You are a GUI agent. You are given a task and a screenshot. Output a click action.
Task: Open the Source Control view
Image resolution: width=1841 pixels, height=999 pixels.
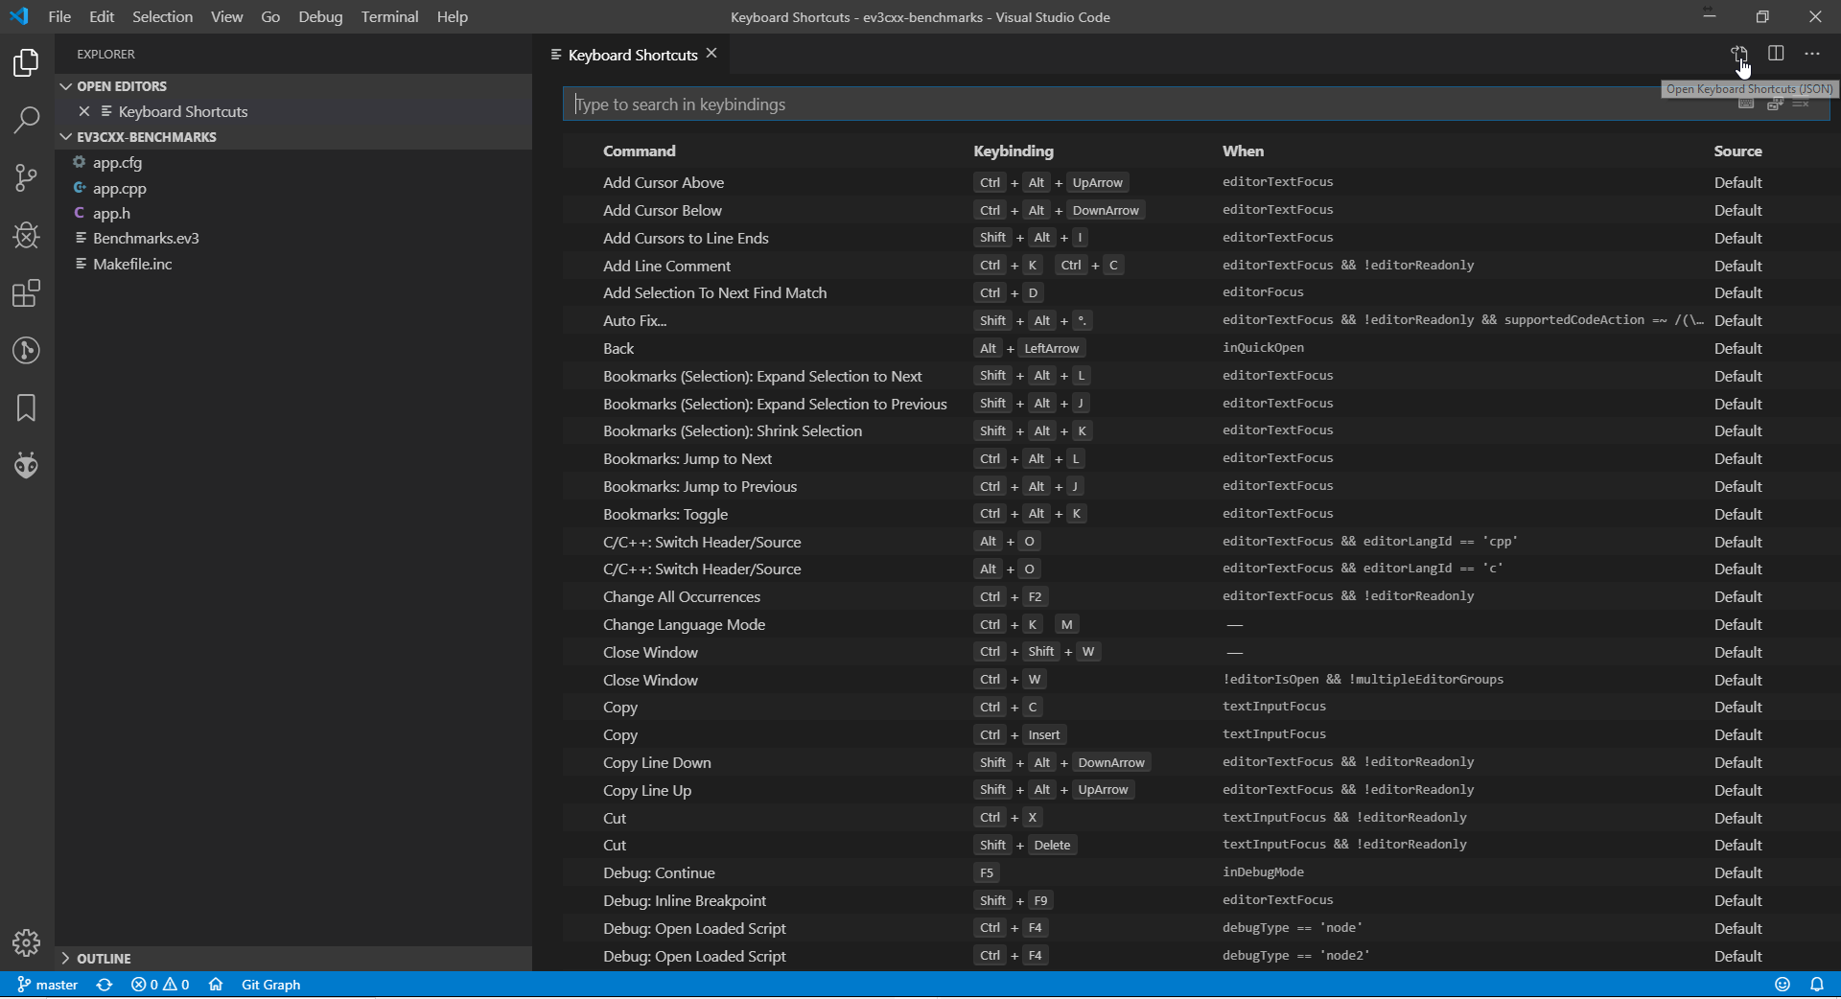coord(27,177)
